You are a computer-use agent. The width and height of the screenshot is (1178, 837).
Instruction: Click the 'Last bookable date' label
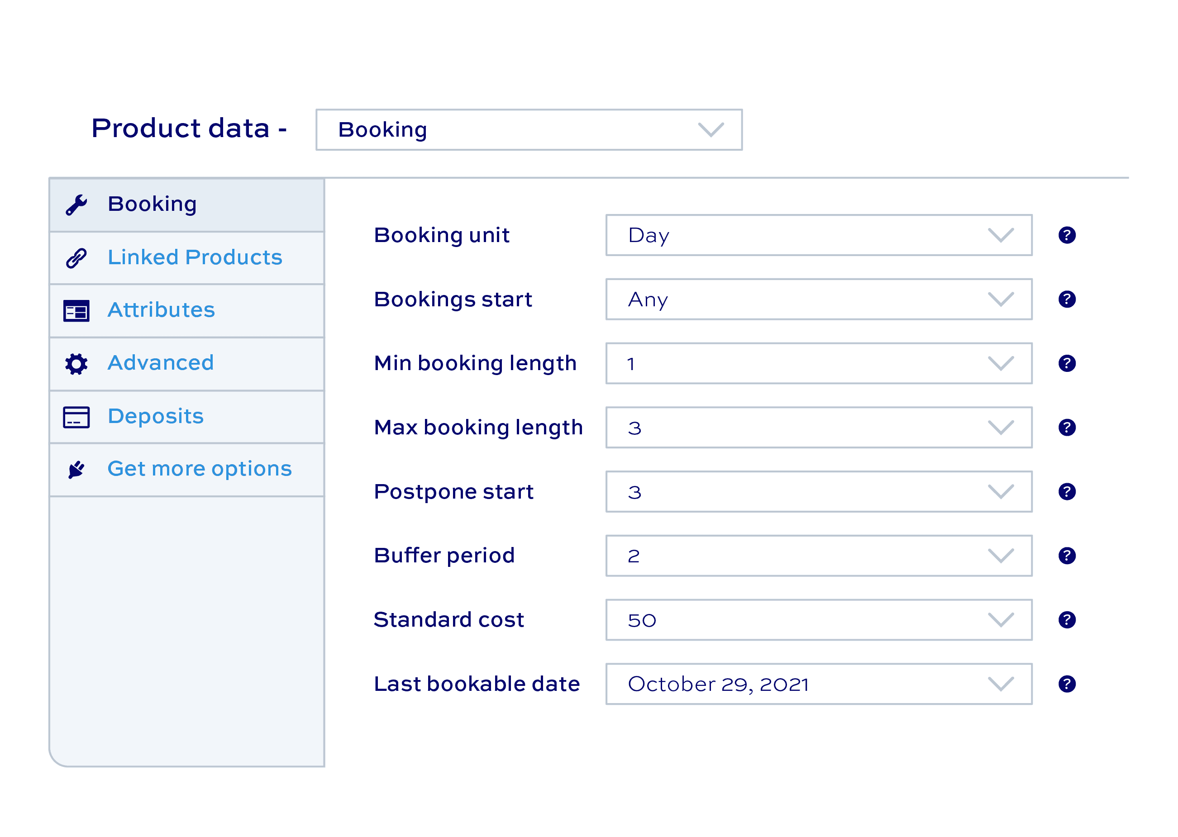(477, 684)
